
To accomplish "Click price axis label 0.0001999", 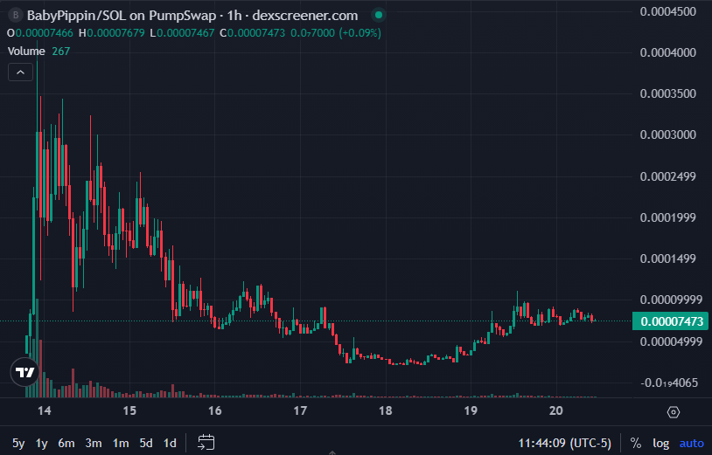I will click(668, 217).
